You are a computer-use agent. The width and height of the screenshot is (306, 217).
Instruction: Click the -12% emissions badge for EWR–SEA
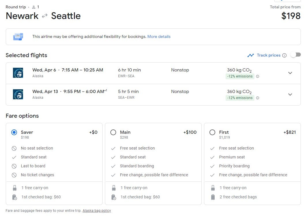[x=240, y=76]
